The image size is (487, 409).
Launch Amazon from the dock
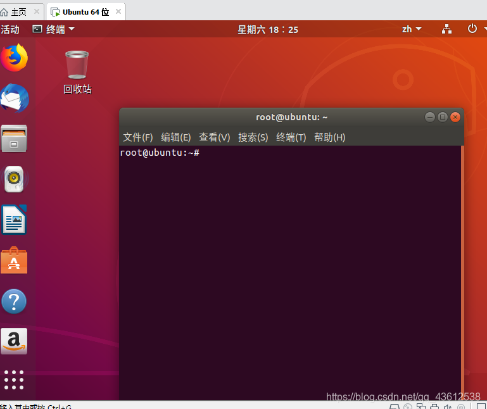tap(14, 341)
